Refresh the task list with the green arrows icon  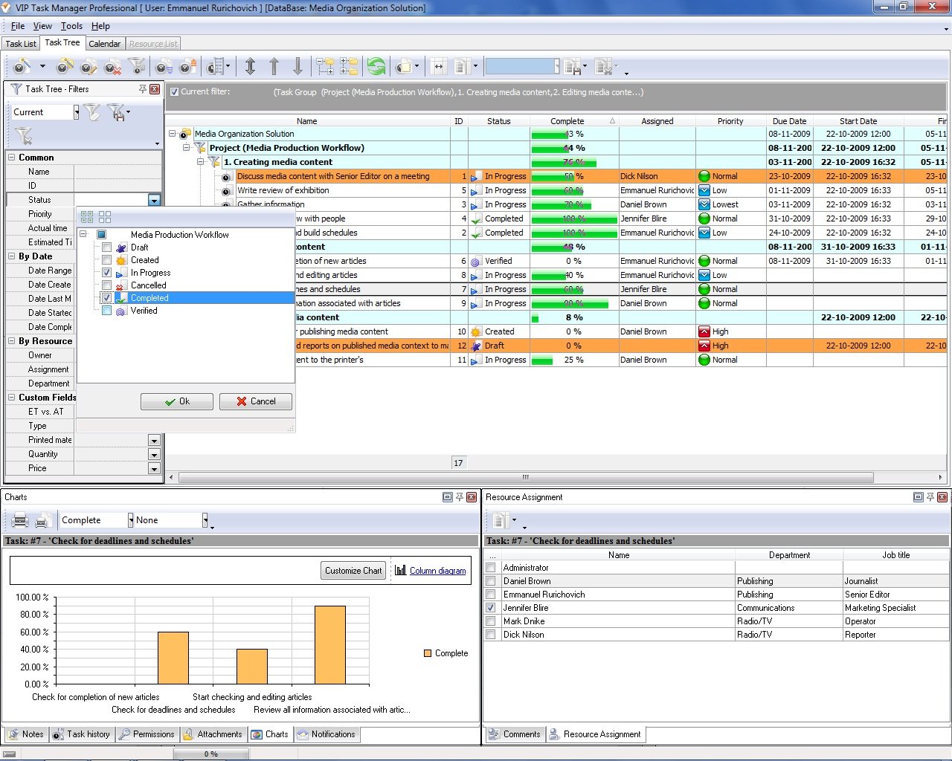(377, 66)
